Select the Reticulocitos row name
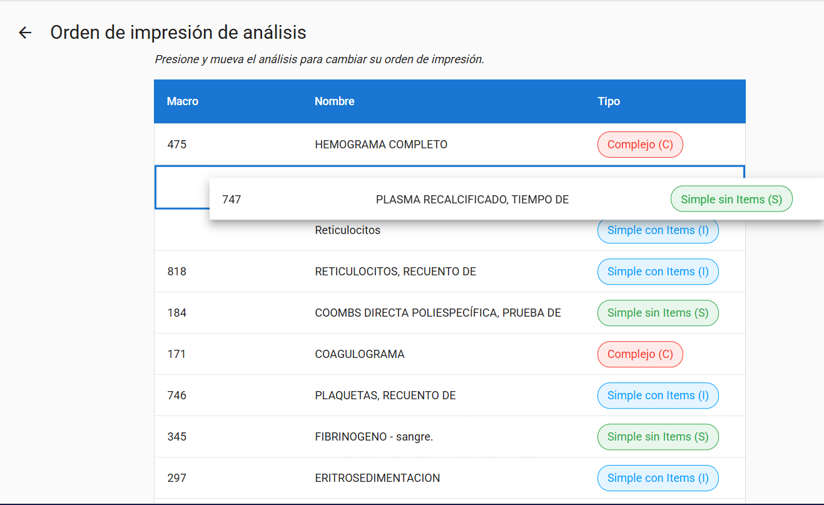The width and height of the screenshot is (824, 505). 347,230
